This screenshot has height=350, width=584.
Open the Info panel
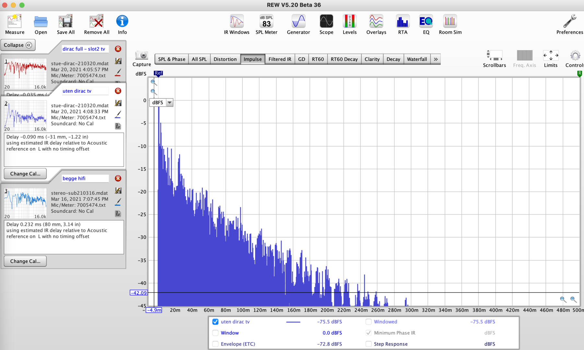click(122, 24)
